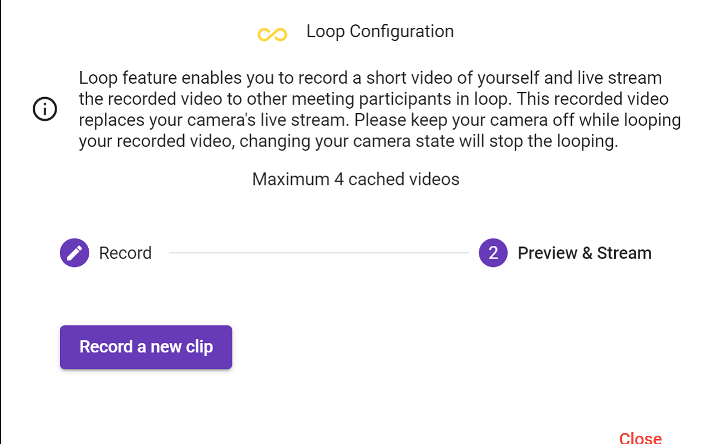This screenshot has height=444, width=710.
Task: Go back to the Record step label
Action: coord(125,253)
